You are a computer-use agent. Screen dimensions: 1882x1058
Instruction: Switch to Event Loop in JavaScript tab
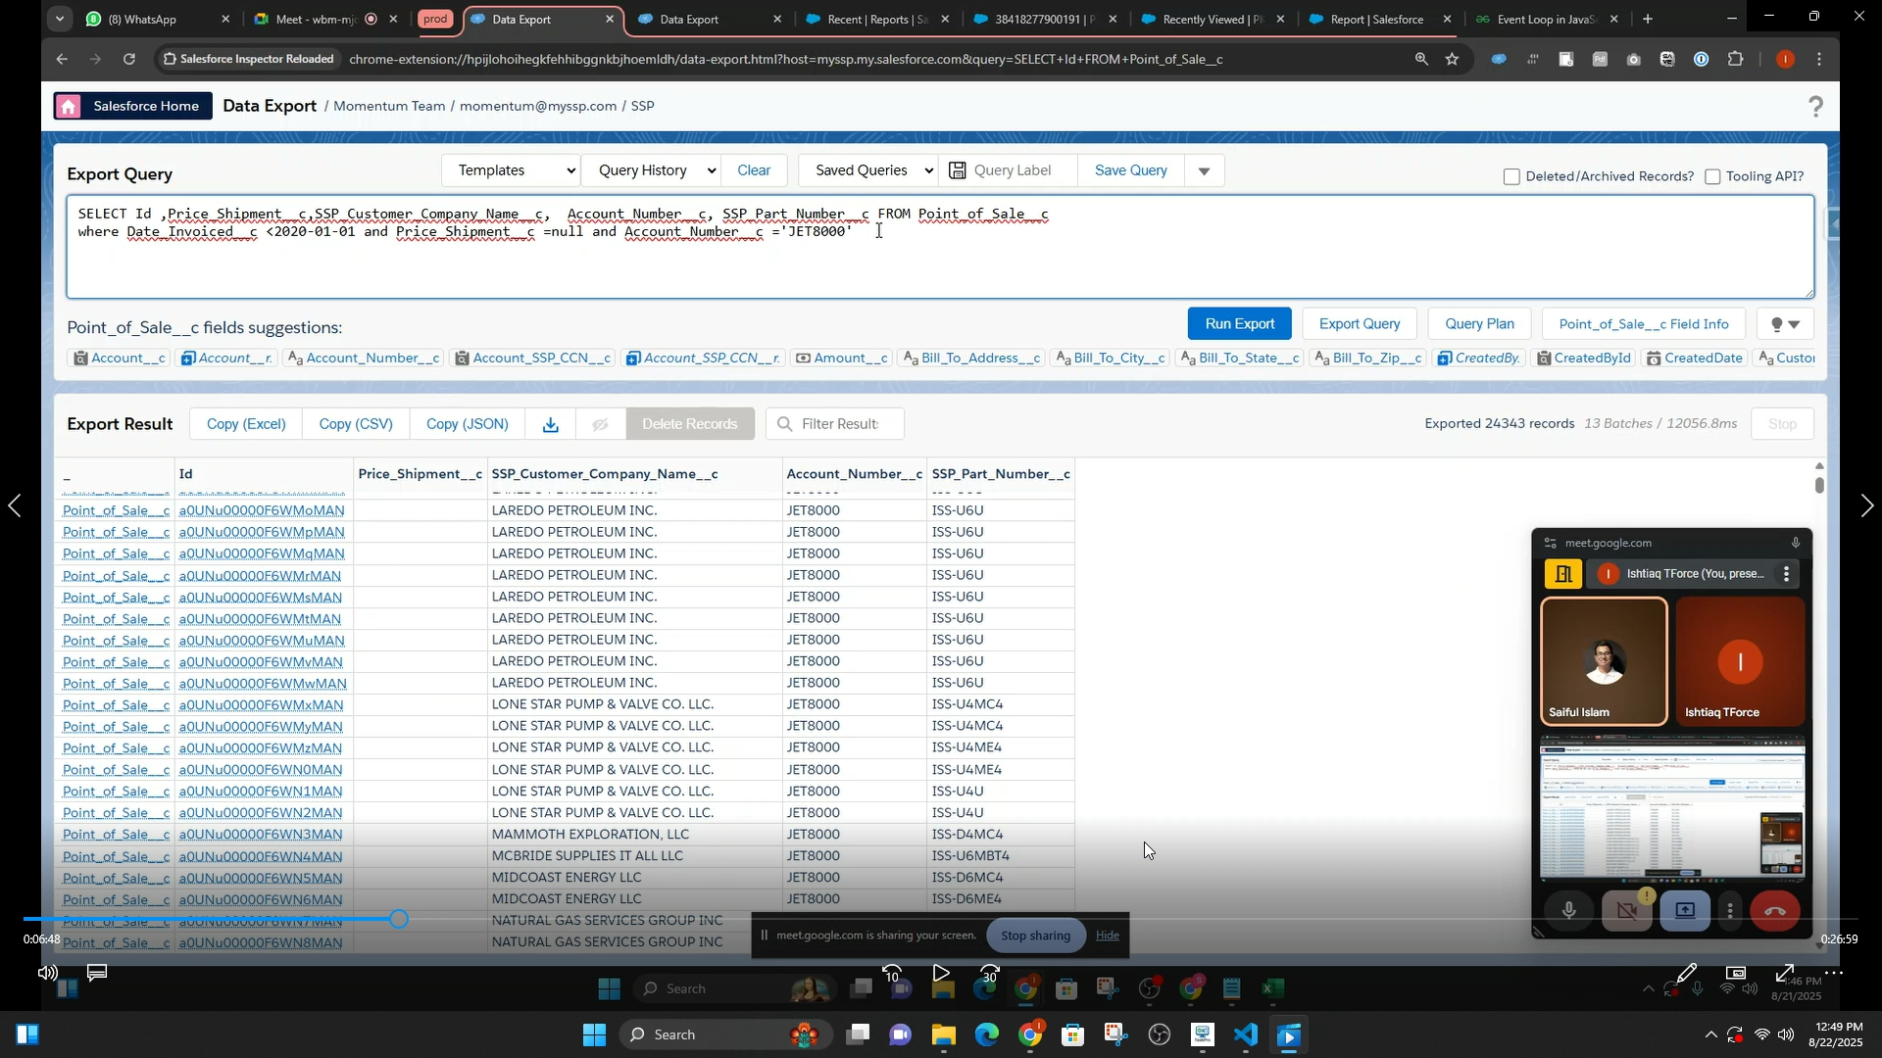[1543, 20]
